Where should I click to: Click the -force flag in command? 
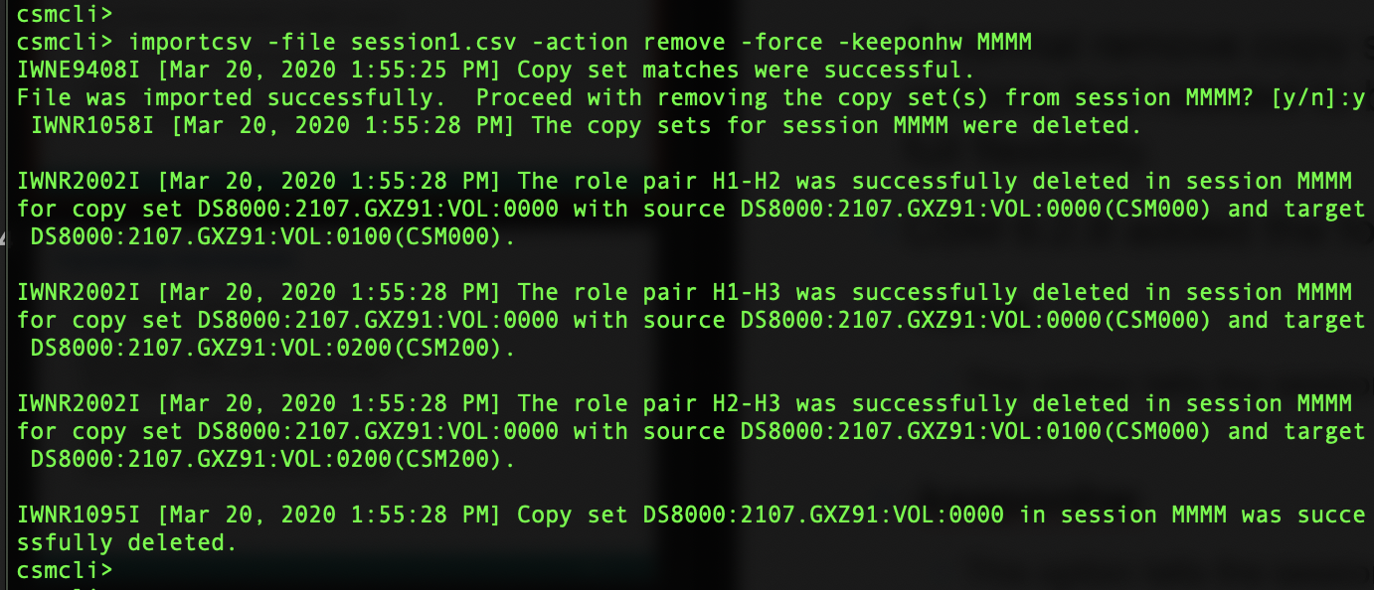(781, 43)
